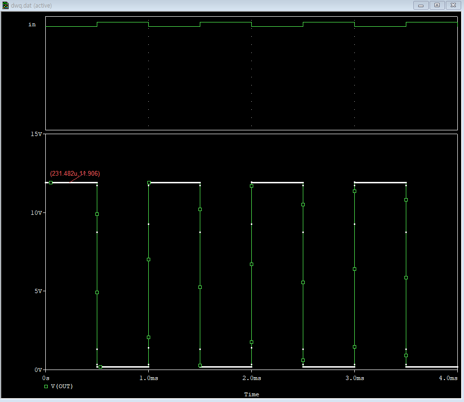
Task: Click the 'in' digital trace label
Action: pyautogui.click(x=32, y=25)
